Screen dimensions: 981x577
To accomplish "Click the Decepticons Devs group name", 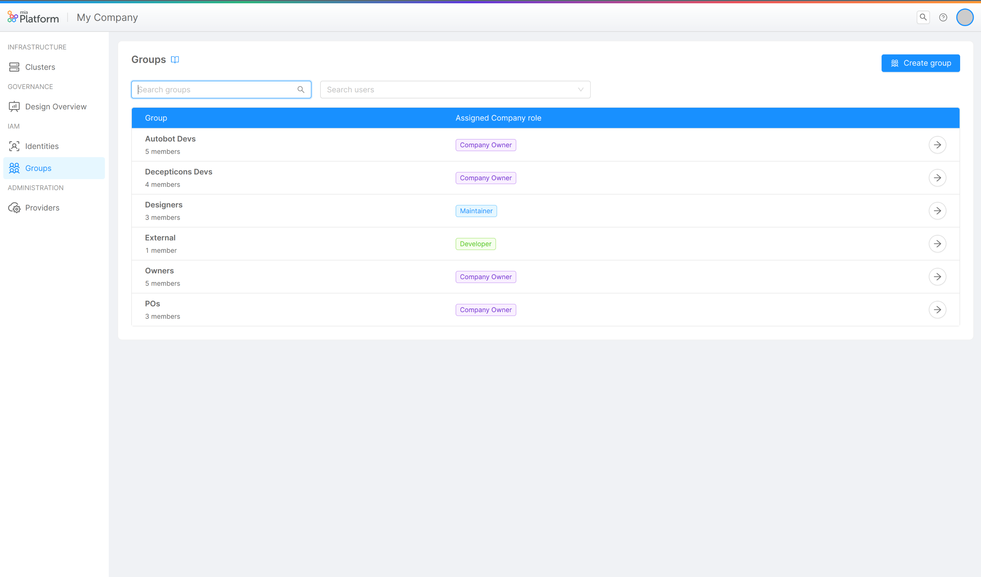I will tap(178, 172).
